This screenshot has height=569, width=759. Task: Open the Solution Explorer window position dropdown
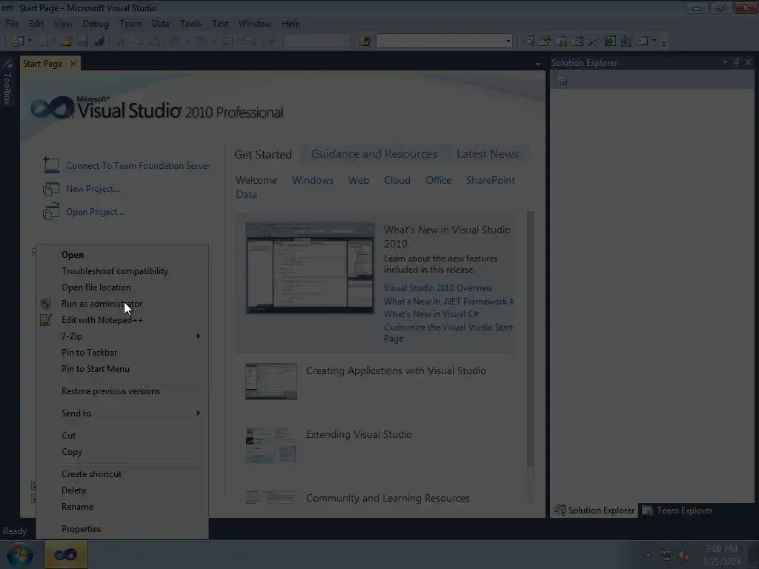(x=725, y=62)
